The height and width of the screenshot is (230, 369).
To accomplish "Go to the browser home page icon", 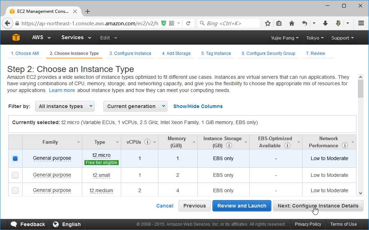I will (291, 23).
